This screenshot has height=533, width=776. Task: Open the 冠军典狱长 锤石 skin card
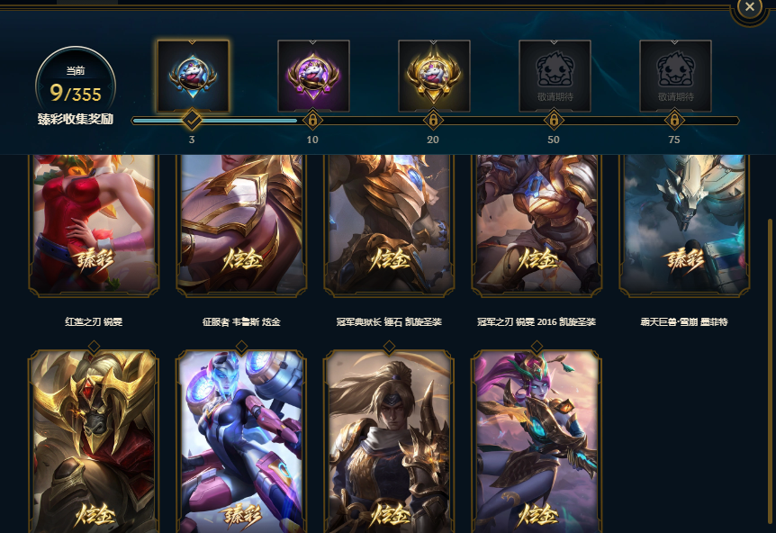tap(389, 225)
